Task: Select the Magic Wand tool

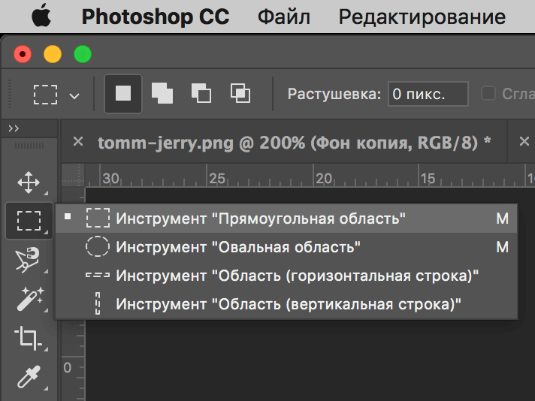Action: 29,300
